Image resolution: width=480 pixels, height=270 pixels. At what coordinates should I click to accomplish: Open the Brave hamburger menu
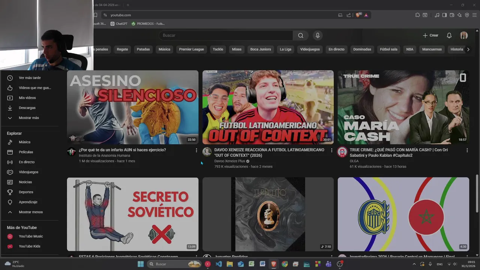click(474, 15)
